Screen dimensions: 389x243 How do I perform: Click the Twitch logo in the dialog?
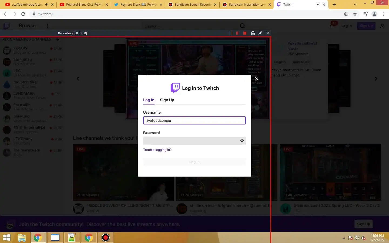pyautogui.click(x=175, y=88)
